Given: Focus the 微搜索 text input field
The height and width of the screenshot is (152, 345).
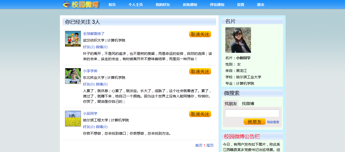Looking at the screenshot, I should pos(252,113).
